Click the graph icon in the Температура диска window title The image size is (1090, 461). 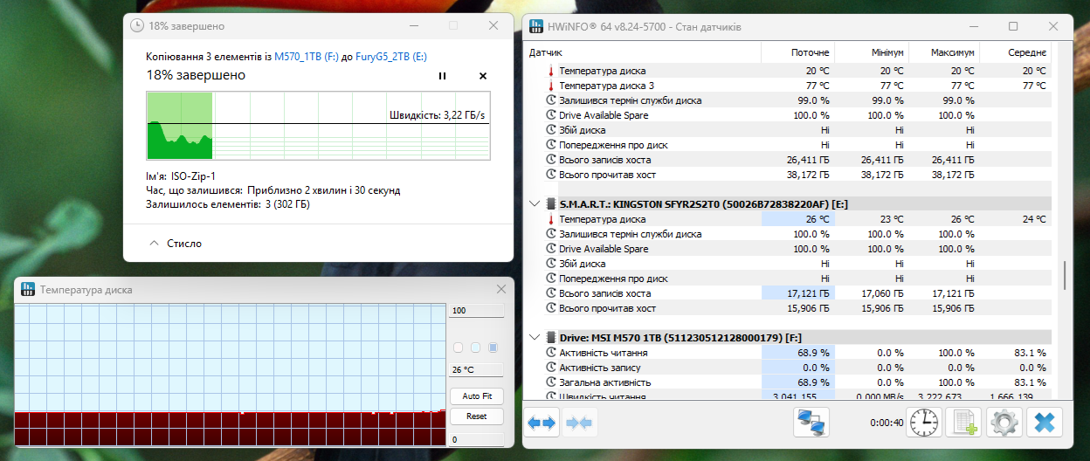pyautogui.click(x=27, y=289)
